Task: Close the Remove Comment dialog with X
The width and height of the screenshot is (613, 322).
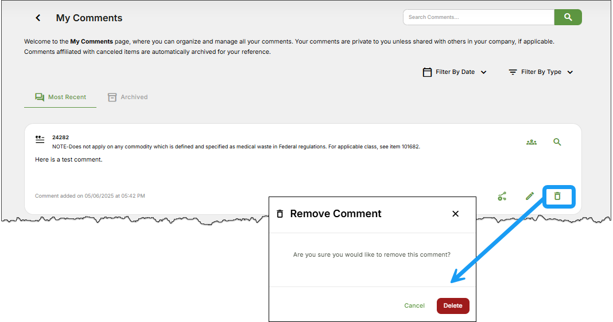Action: (x=455, y=214)
